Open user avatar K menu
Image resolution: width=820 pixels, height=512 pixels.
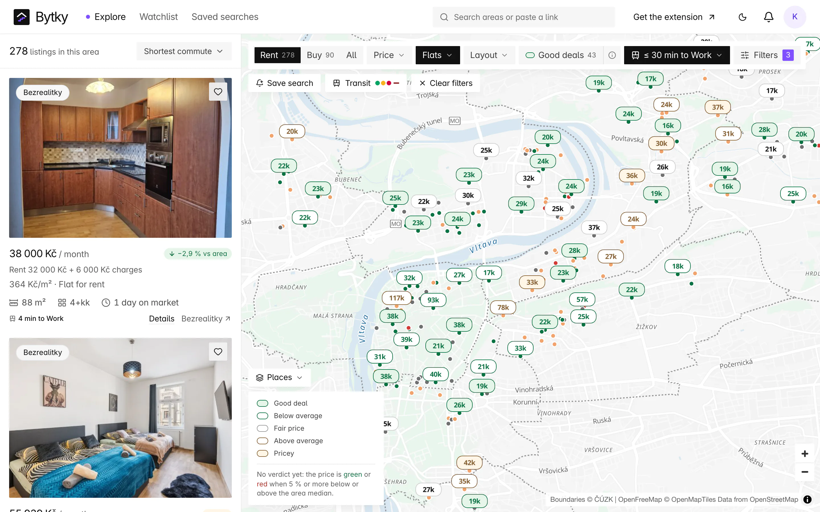click(795, 17)
